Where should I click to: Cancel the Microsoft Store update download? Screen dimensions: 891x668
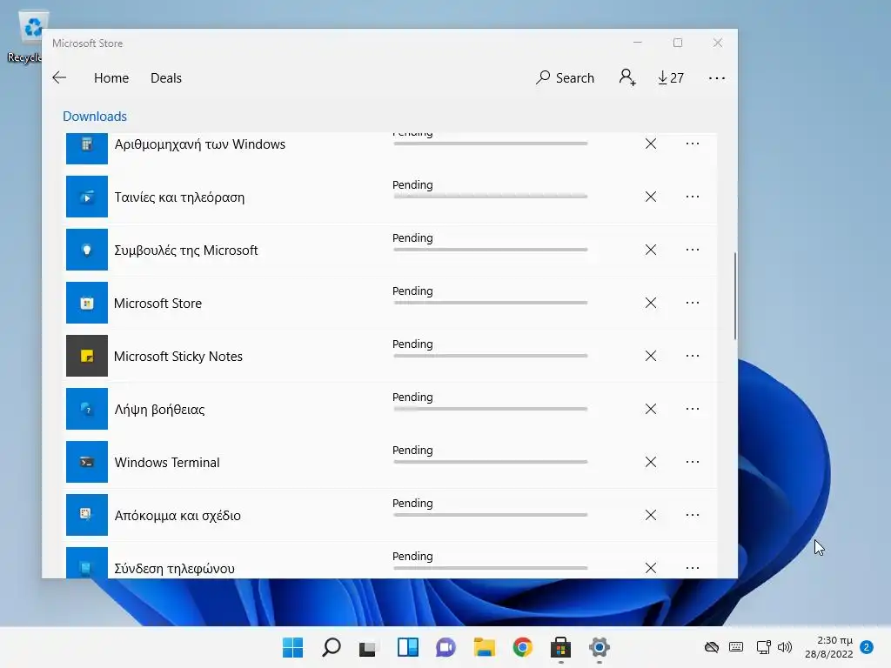(x=651, y=303)
